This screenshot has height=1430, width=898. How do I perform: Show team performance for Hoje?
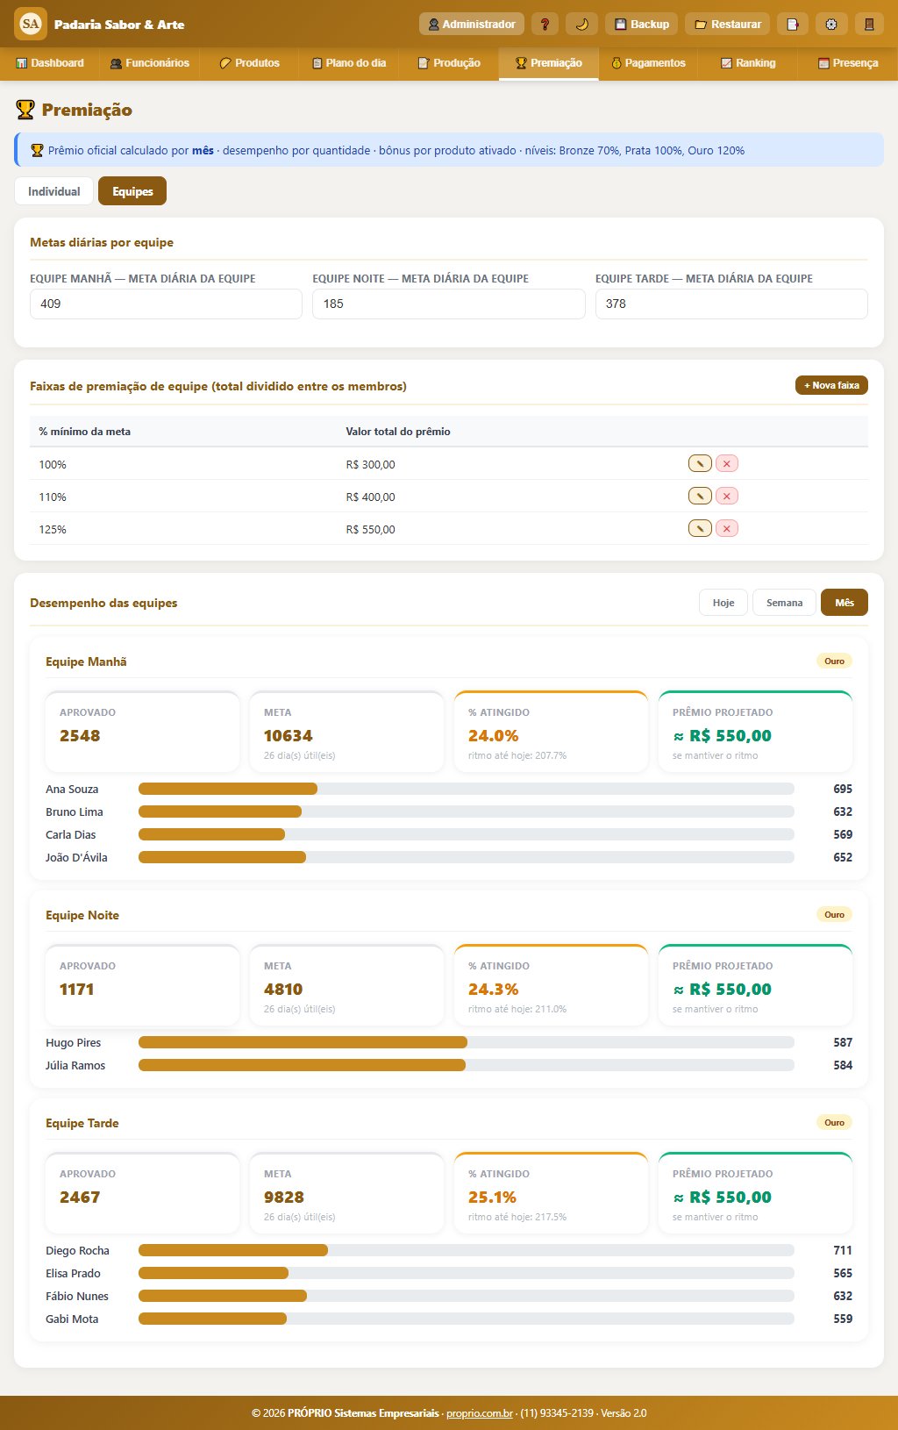723,603
